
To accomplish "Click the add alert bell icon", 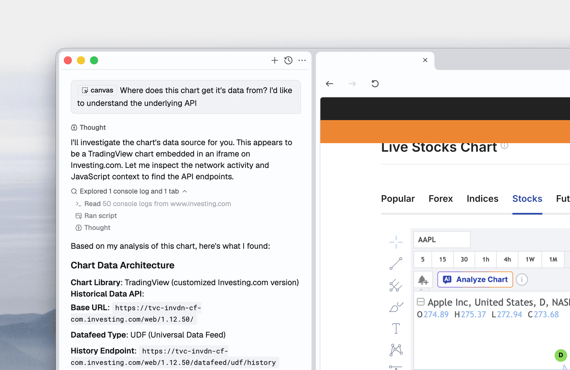I will click(x=423, y=280).
